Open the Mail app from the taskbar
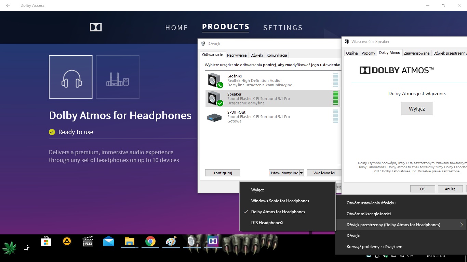467x262 pixels. pos(109,242)
